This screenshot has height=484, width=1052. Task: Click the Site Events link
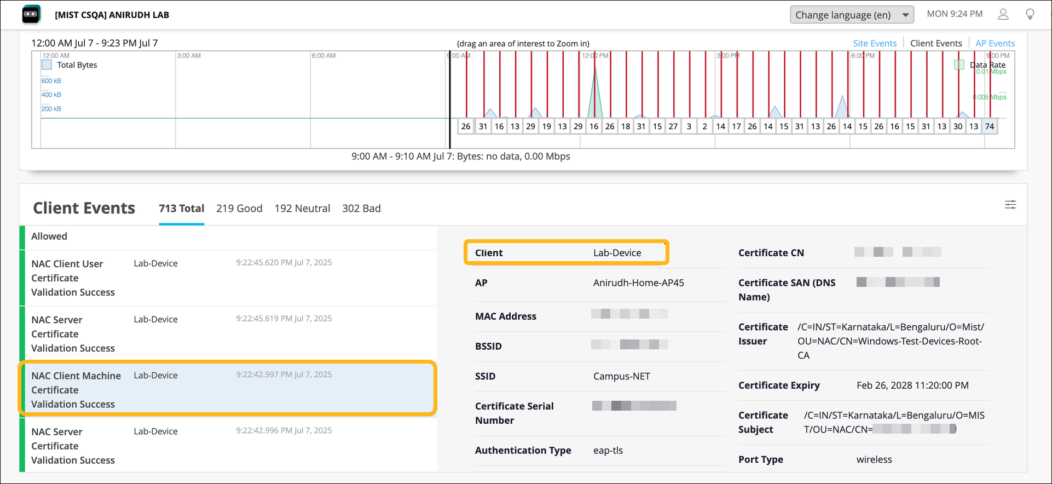[874, 43]
